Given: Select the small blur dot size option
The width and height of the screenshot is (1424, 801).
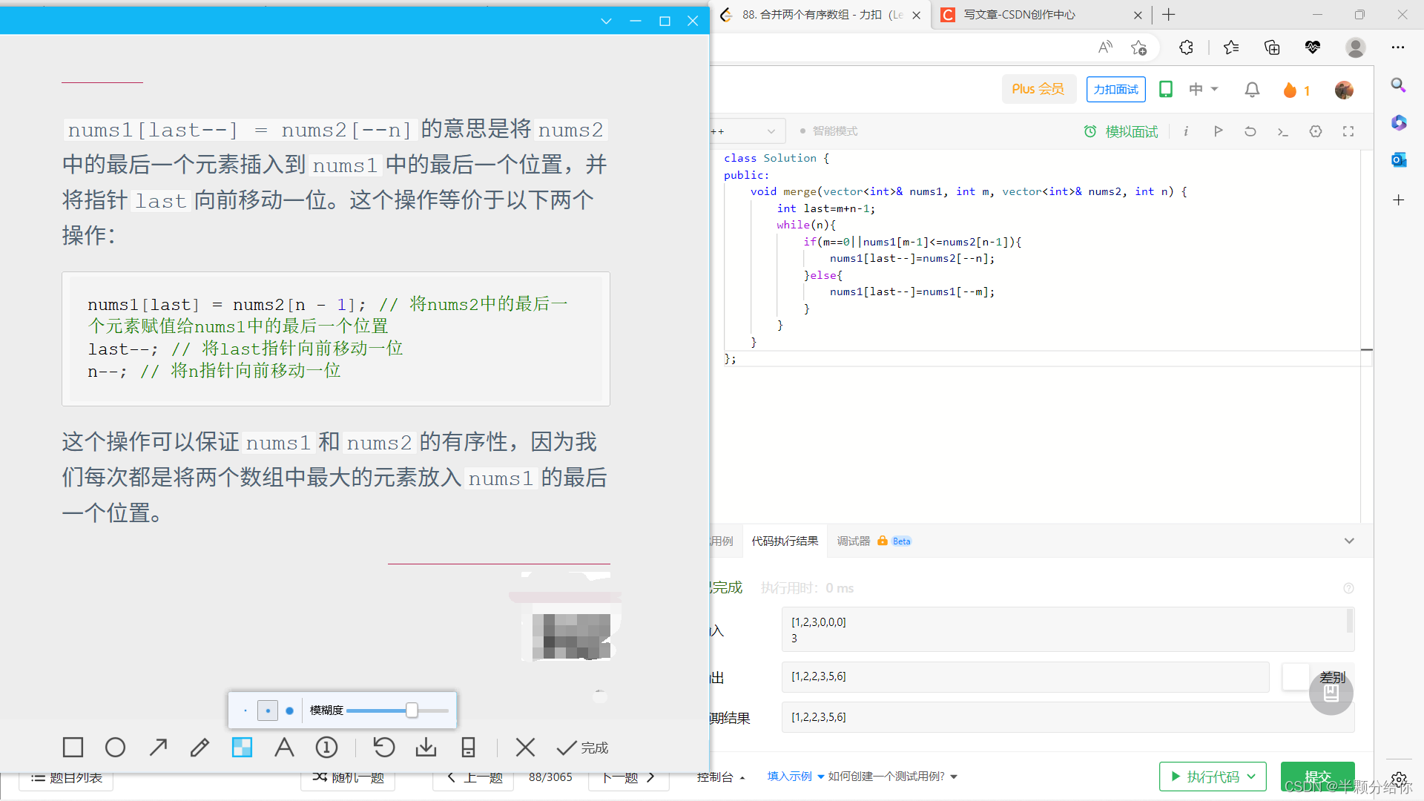Looking at the screenshot, I should click(x=245, y=710).
